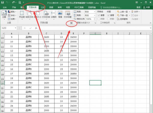The image size is (153, 113).
Task: Open Customize Quick Access Toolbar dropdown
Action: (23, 2)
